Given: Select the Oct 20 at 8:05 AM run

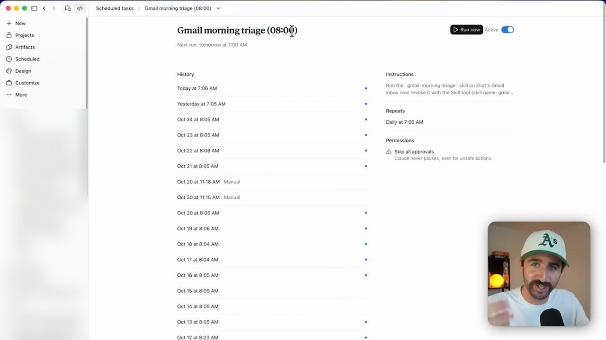Looking at the screenshot, I should coord(273,213).
